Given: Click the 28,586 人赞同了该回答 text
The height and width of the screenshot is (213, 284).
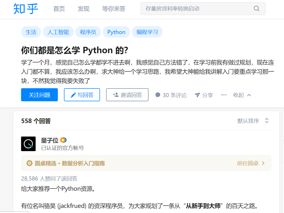Looking at the screenshot, I should point(49,178).
